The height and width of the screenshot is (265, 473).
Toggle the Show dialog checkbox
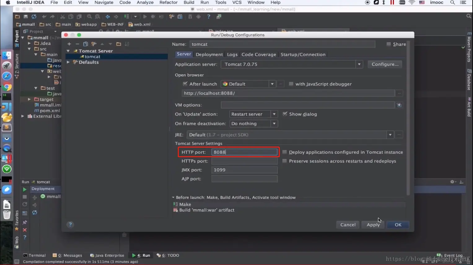click(x=285, y=114)
